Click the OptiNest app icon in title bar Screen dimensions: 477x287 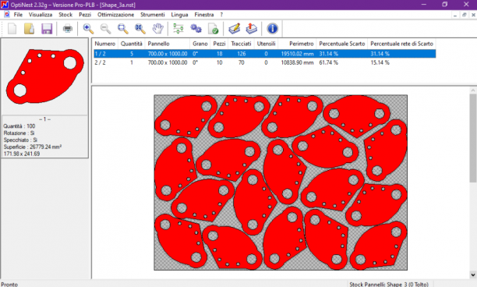(5, 5)
